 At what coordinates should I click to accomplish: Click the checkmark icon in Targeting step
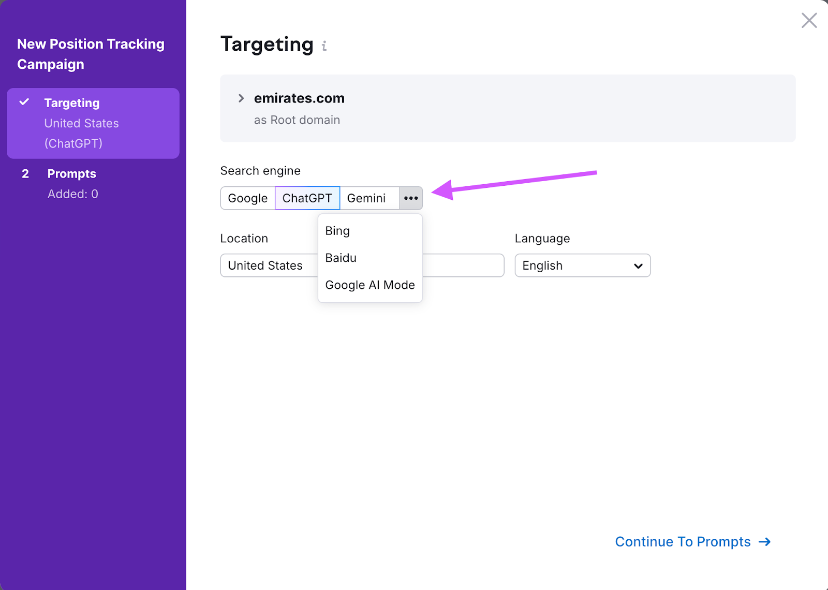(x=24, y=102)
